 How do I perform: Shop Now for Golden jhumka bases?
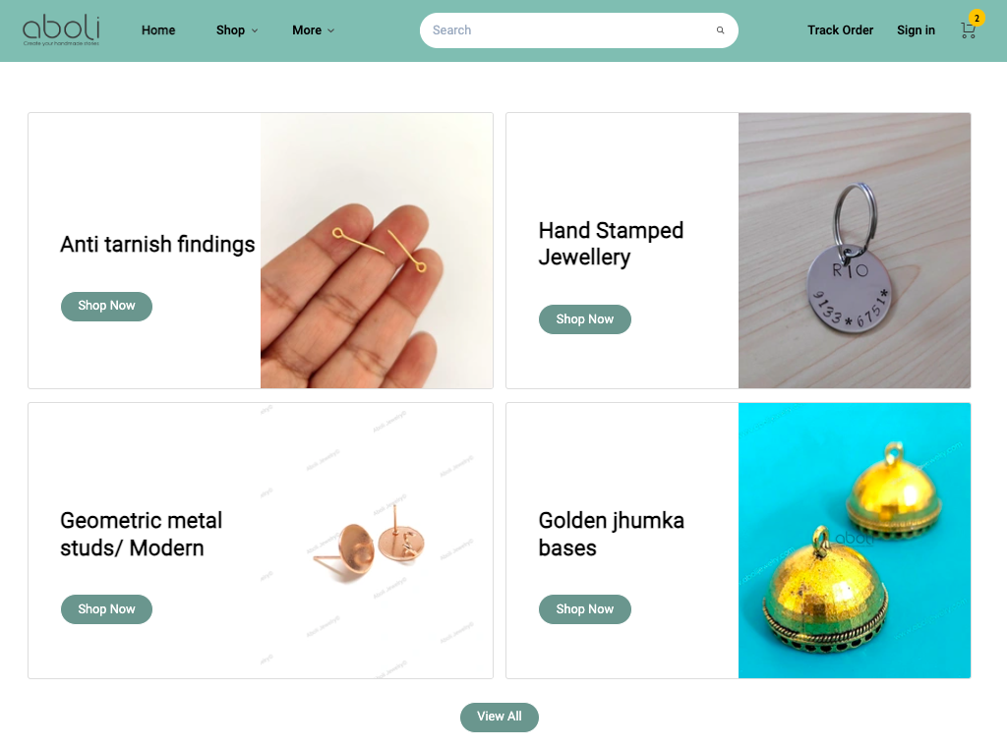tap(584, 609)
